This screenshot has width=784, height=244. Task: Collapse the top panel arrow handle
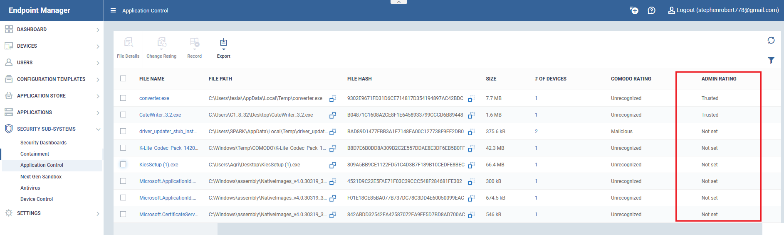click(398, 2)
